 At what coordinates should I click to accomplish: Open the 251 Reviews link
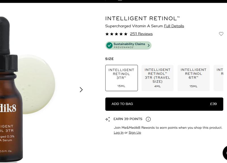141,34
